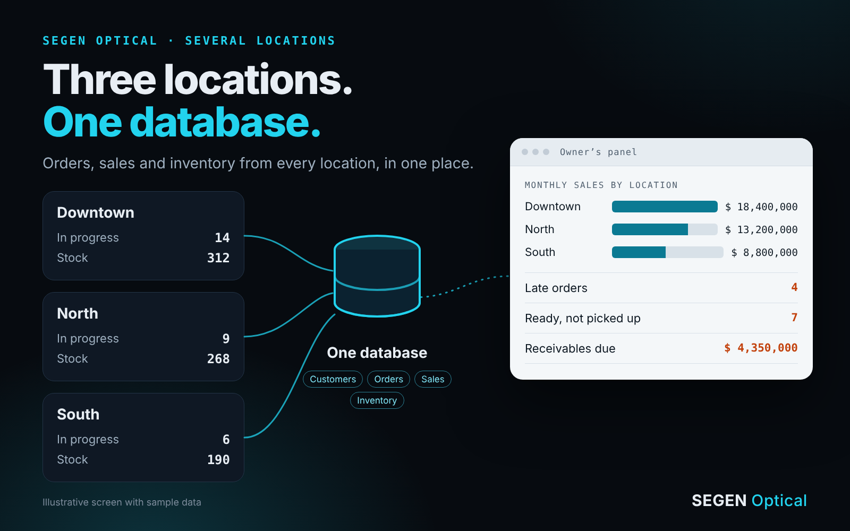Click the Illustrative screen with sample data note

122,502
